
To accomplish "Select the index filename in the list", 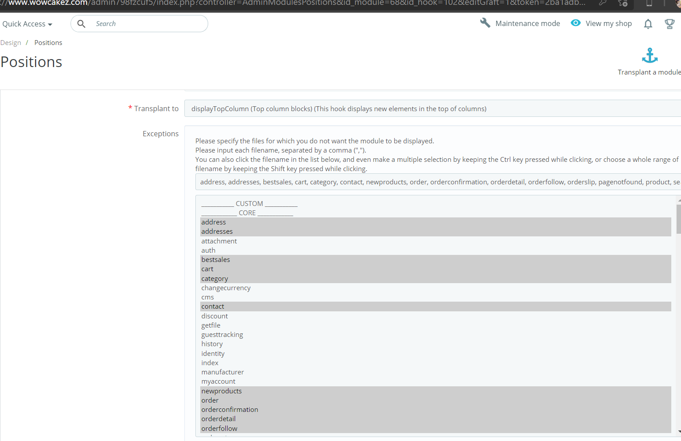I will click(436, 363).
